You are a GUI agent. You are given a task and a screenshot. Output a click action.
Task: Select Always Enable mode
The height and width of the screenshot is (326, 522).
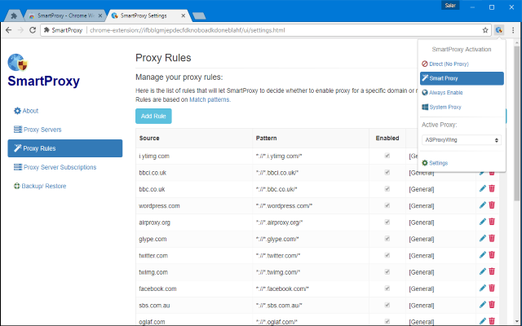click(x=462, y=92)
